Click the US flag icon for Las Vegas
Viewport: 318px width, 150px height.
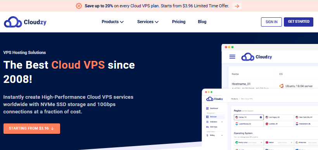[x=267, y=117]
